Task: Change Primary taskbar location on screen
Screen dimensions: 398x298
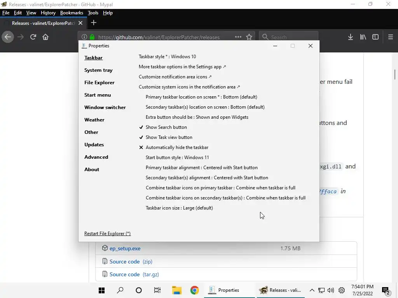Action: (x=201, y=97)
